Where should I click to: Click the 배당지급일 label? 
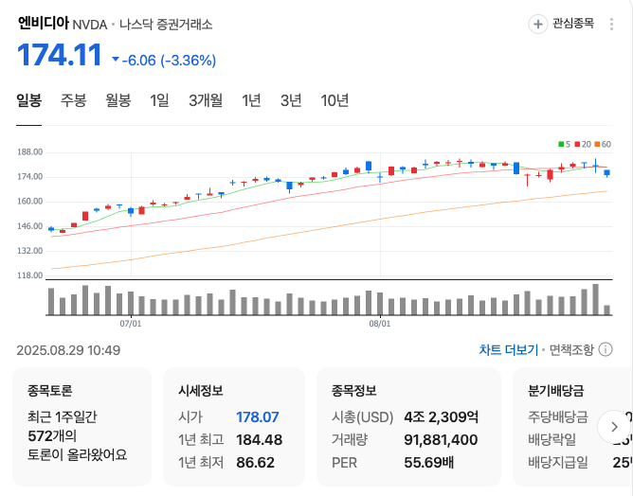[558, 462]
